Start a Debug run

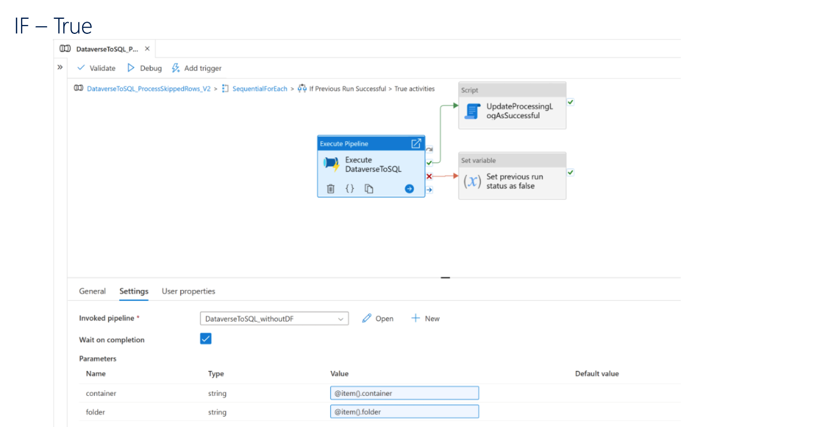[x=144, y=68]
